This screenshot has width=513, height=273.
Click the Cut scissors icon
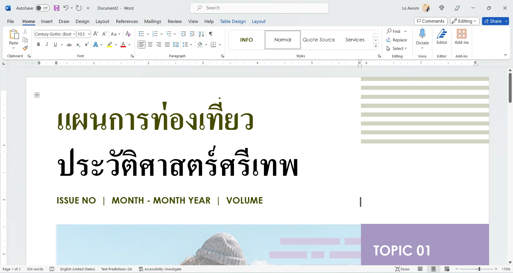(25, 32)
